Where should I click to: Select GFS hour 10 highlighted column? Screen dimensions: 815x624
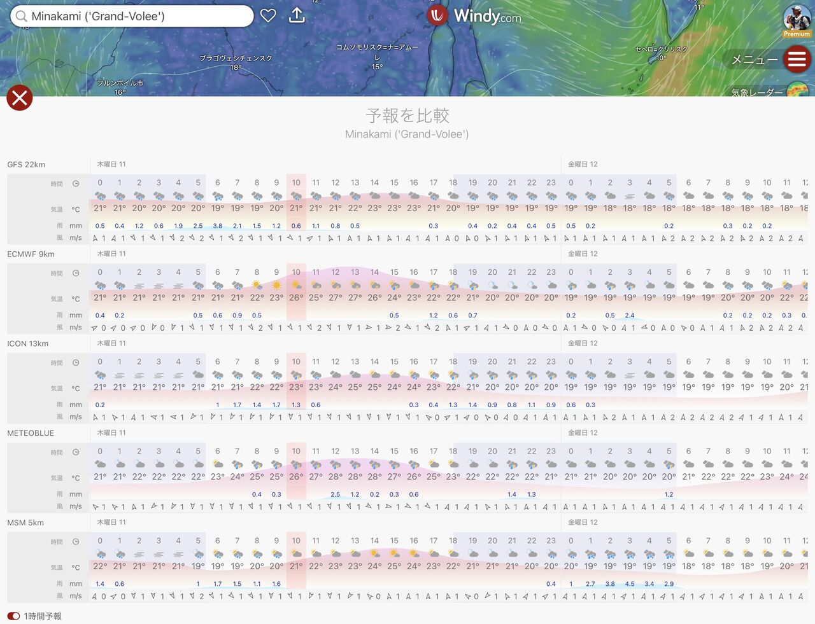(296, 209)
